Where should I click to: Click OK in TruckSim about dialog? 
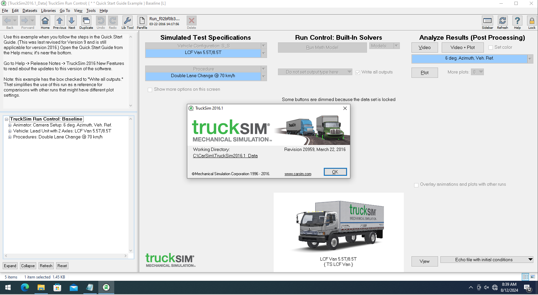point(335,172)
